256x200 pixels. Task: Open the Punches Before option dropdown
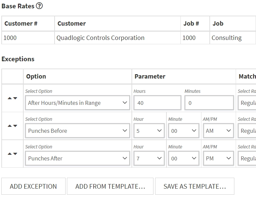77,131
